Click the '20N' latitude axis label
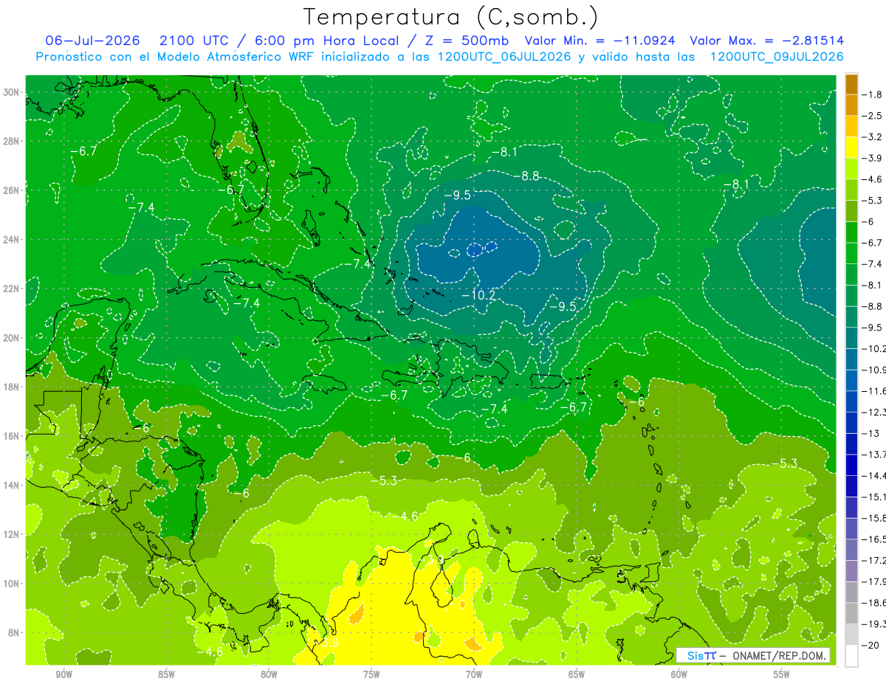Image resolution: width=886 pixels, height=684 pixels. coord(12,338)
